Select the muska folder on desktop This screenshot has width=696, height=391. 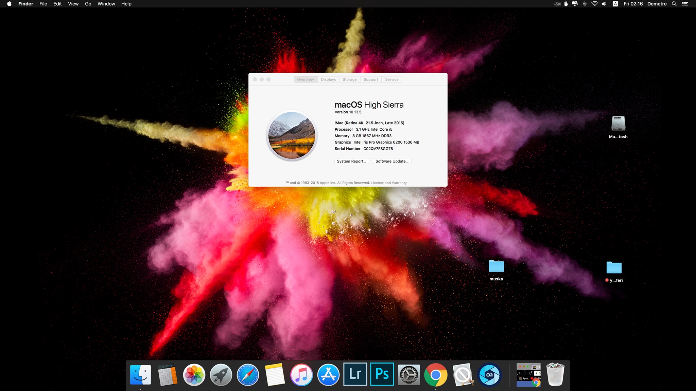point(496,267)
